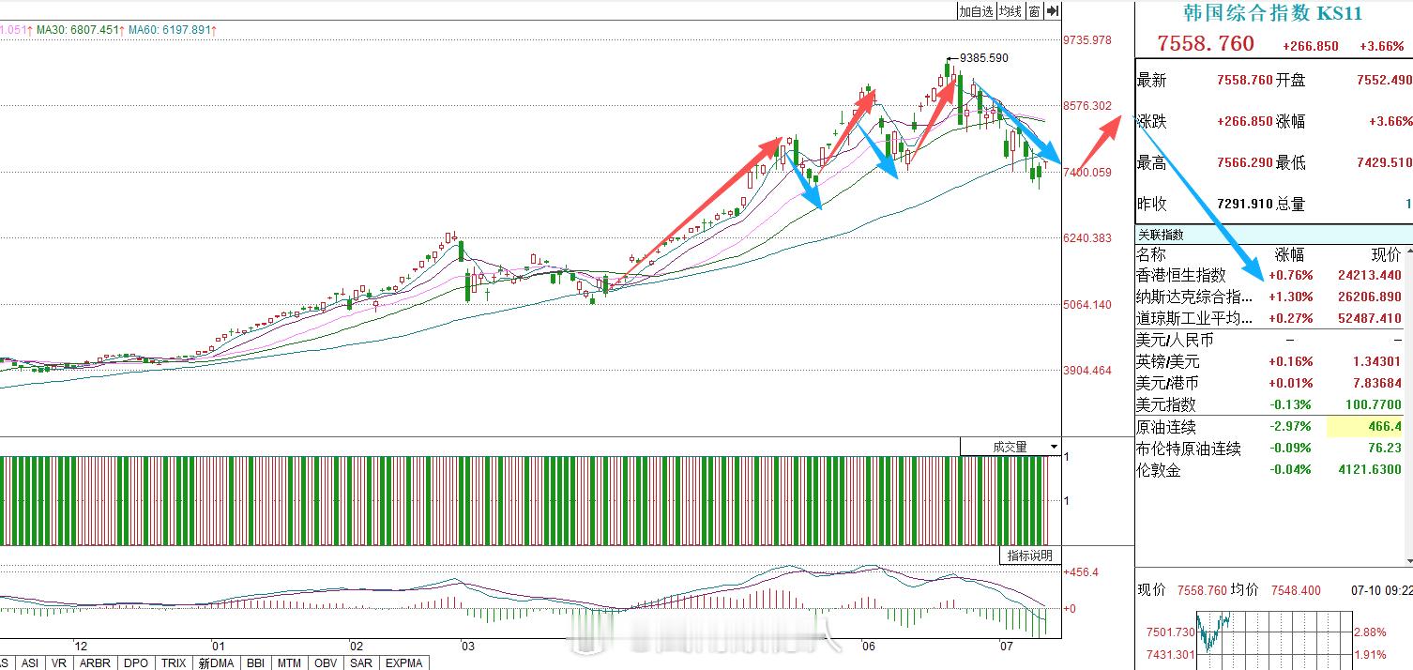Click the previous close value 7291.910
The image size is (1413, 670).
1245,204
